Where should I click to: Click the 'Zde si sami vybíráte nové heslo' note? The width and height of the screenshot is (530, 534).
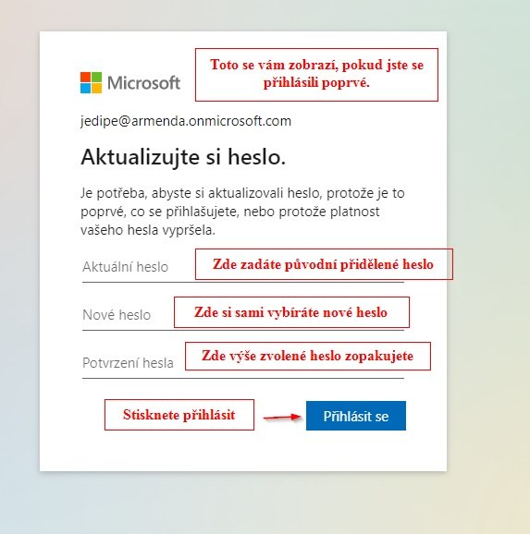coord(291,312)
